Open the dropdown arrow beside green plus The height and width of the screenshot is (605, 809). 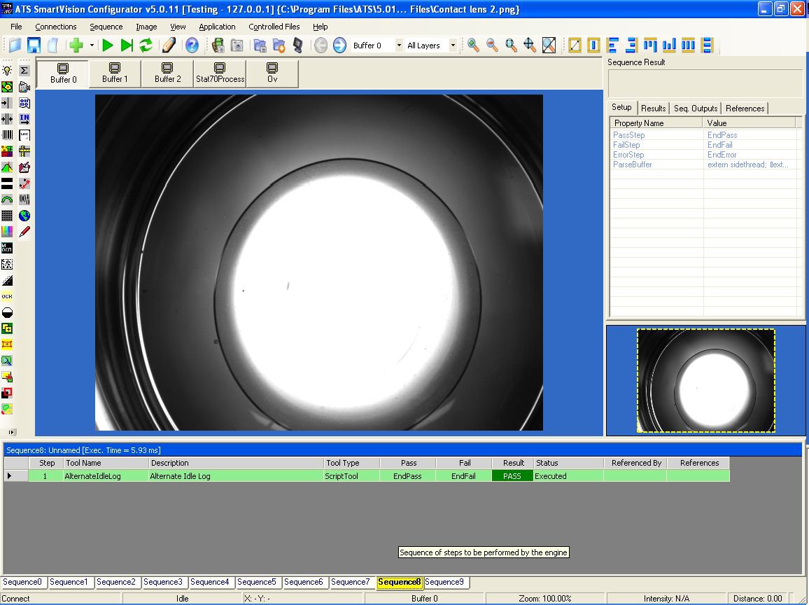point(92,46)
